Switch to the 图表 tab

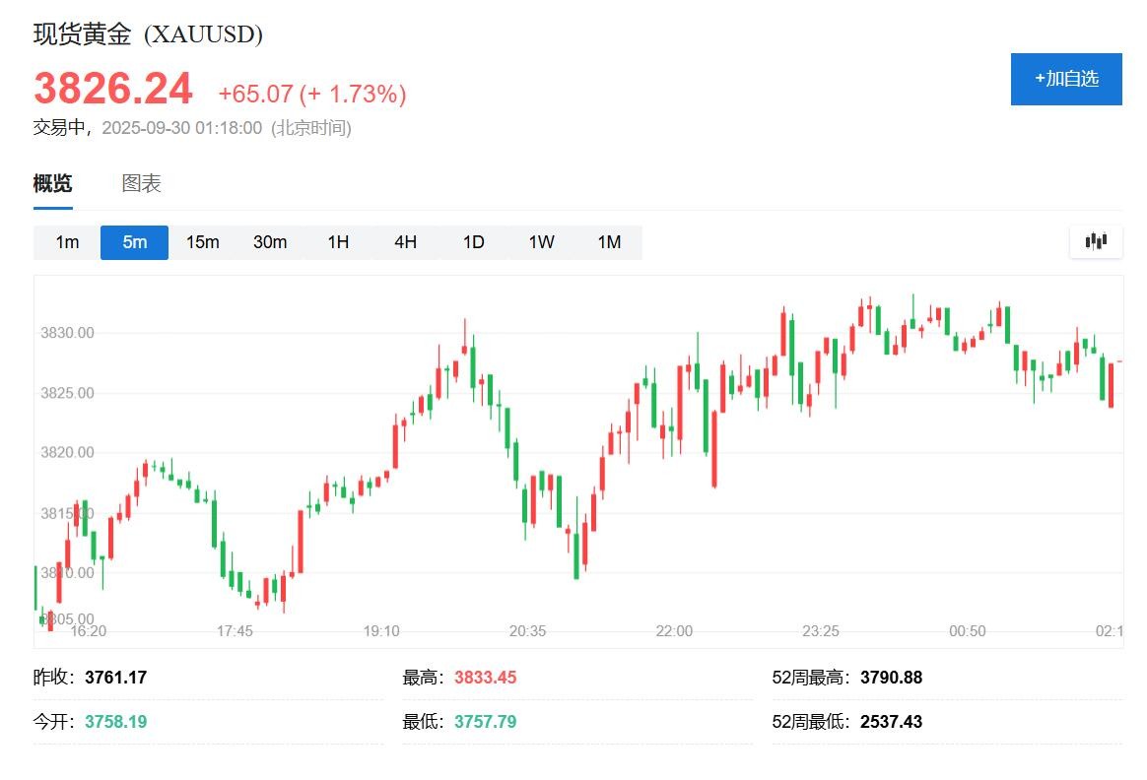[141, 183]
